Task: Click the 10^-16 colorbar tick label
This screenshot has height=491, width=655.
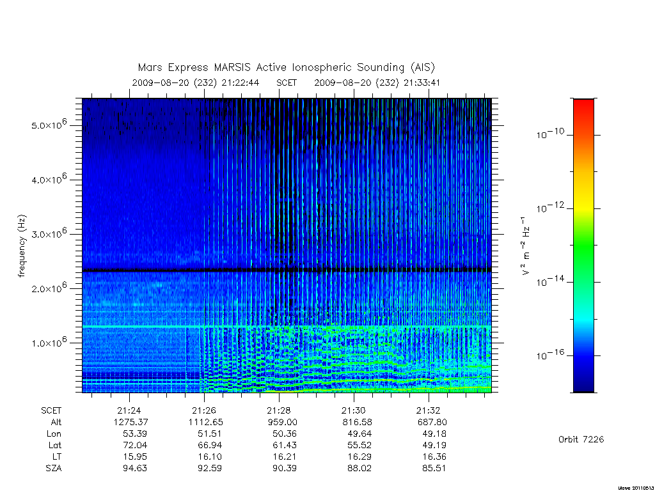Action: click(550, 354)
